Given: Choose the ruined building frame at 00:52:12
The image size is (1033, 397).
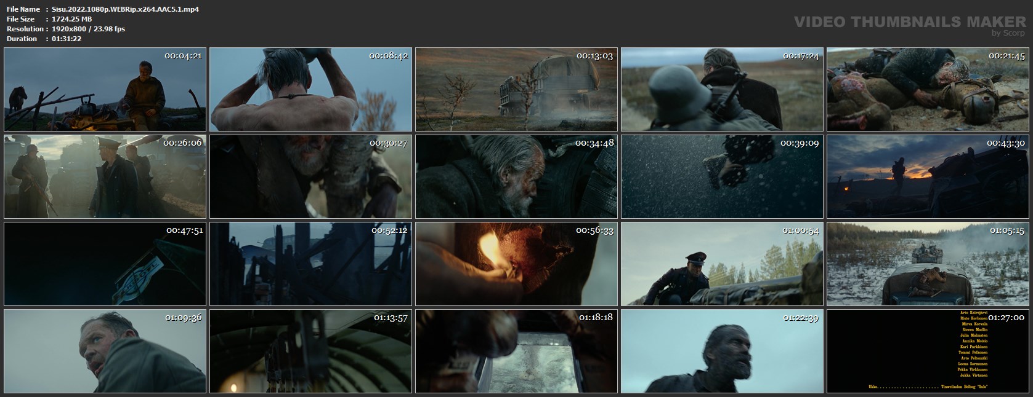Looking at the screenshot, I should click(310, 264).
